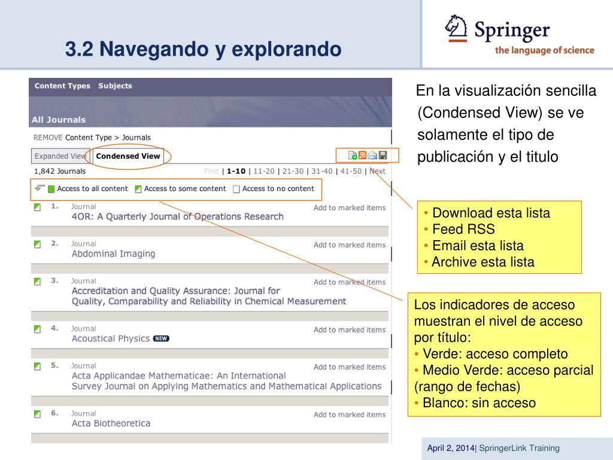This screenshot has width=613, height=460.
Task: Add 4OR journal to marked items
Action: tap(350, 208)
